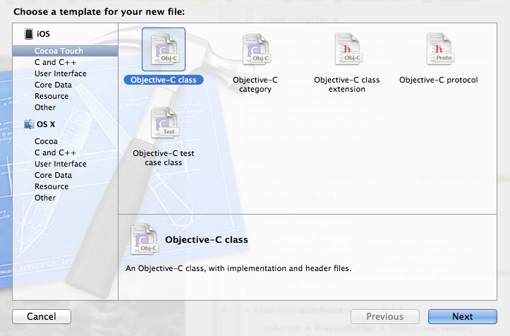Viewport: 510px width, 336px height.
Task: Click the Next button
Action: coord(462,316)
